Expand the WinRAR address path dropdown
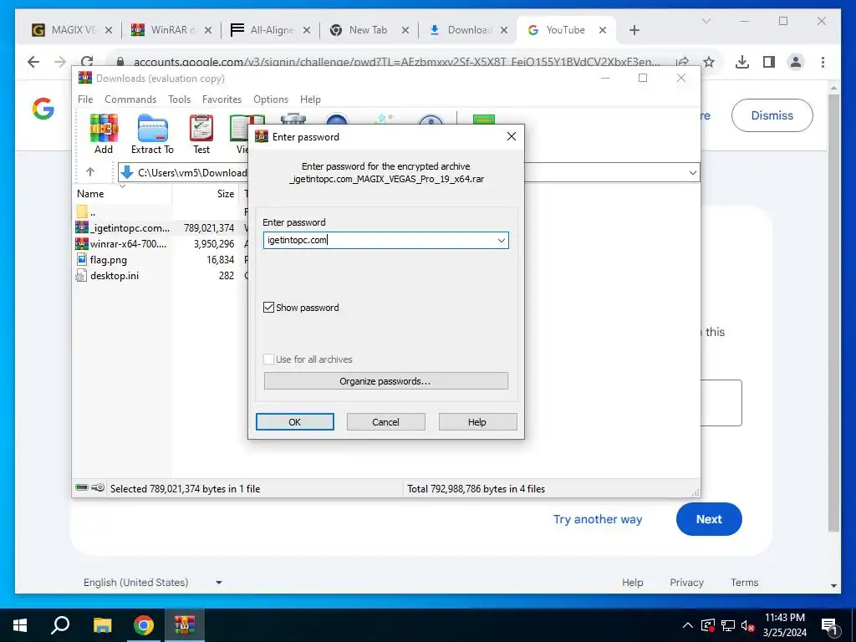856x642 pixels. tap(692, 172)
